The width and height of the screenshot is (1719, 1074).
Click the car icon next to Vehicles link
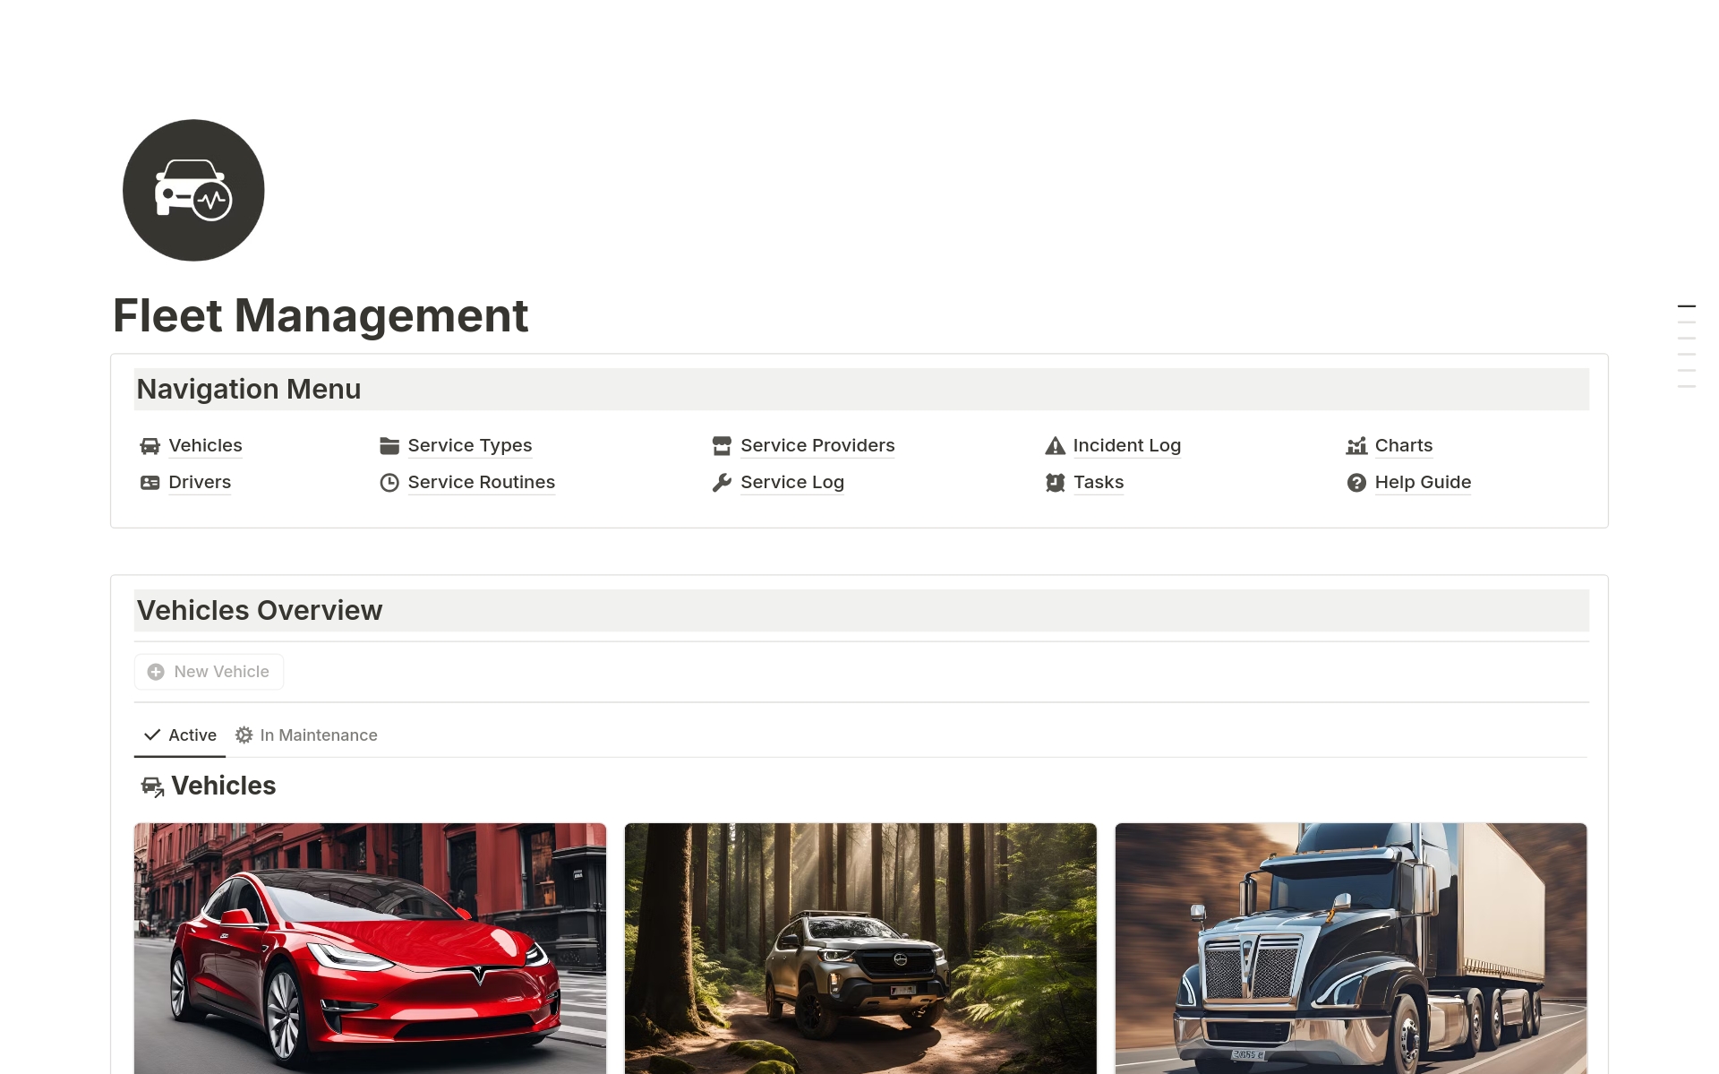coord(150,445)
